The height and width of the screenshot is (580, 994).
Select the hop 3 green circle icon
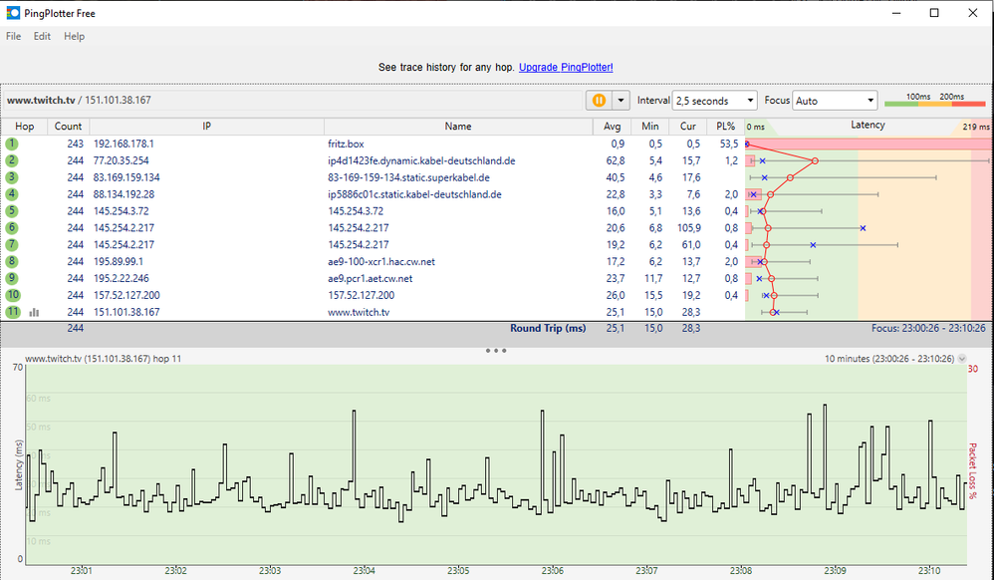point(11,177)
